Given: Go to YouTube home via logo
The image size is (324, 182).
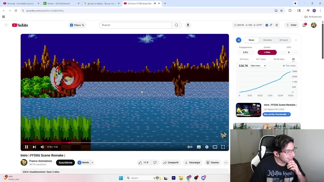Looking at the screenshot, I should 20,25.
